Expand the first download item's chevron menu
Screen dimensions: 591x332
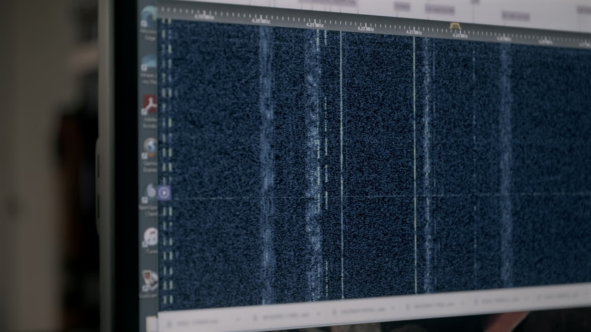239,319
